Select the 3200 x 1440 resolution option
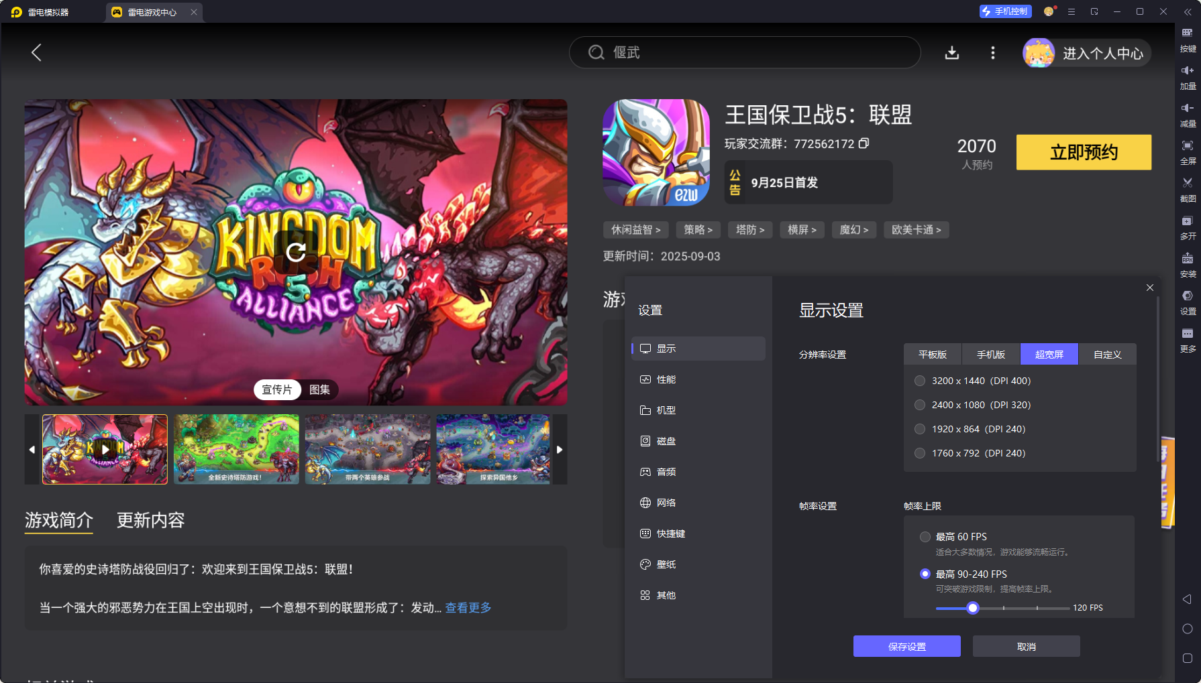The image size is (1201, 683). point(920,381)
